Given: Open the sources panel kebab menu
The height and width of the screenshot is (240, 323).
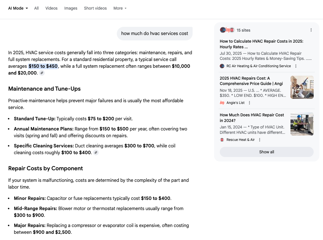Looking at the screenshot, I should (x=311, y=30).
